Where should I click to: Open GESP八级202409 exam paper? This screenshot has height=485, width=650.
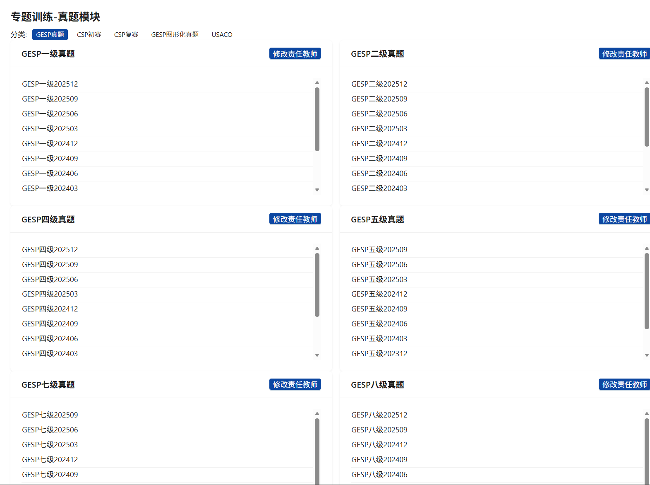click(x=379, y=460)
